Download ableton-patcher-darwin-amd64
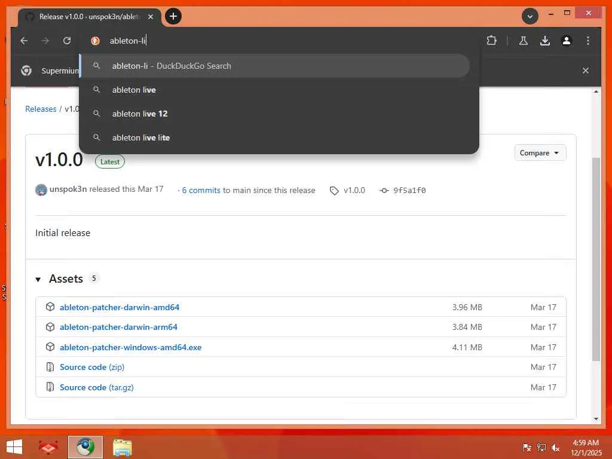The height and width of the screenshot is (459, 612). (x=120, y=307)
